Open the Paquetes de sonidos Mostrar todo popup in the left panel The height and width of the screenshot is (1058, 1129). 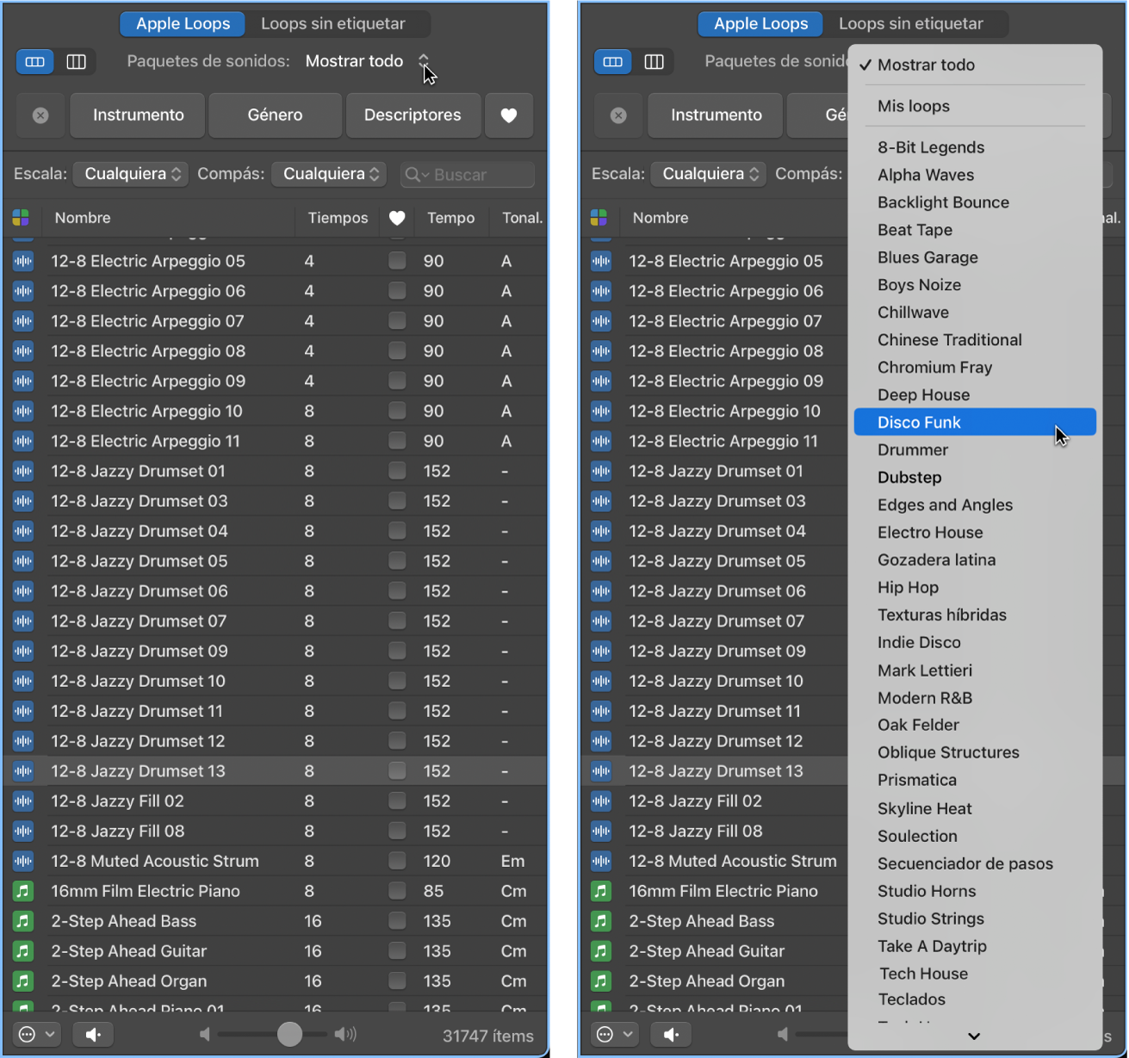[368, 61]
